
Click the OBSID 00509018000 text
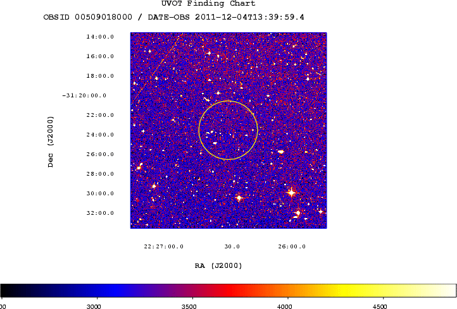click(88, 17)
